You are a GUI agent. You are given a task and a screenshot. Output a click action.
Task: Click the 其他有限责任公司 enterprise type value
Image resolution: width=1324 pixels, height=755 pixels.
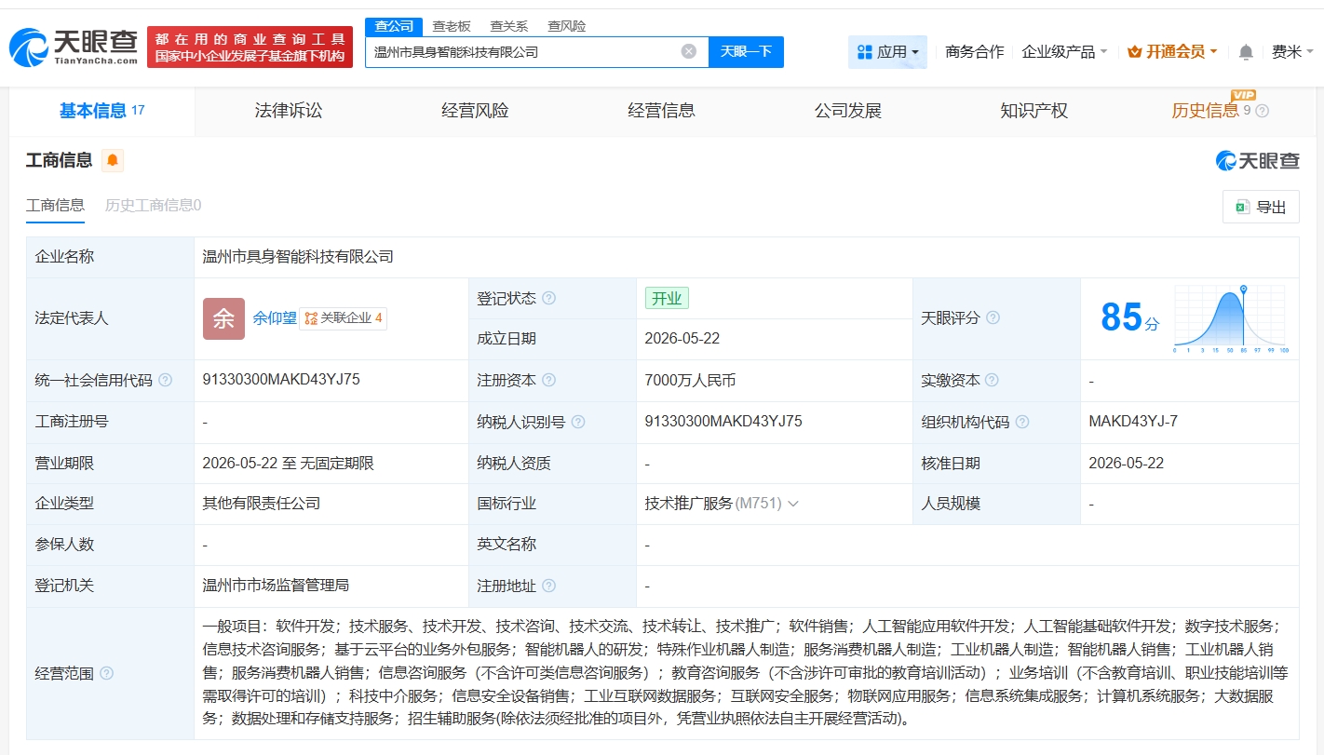click(262, 504)
